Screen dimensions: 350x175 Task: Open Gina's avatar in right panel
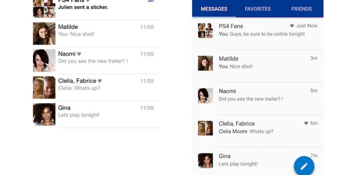205,160
